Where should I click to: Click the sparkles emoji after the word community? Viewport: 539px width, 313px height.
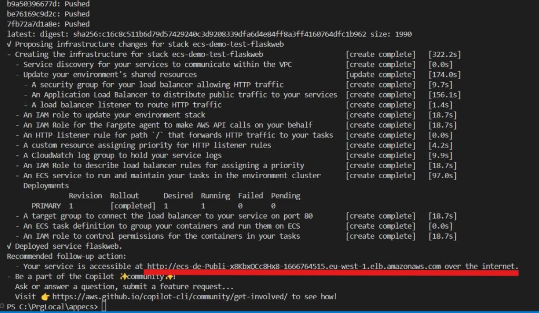tap(169, 276)
